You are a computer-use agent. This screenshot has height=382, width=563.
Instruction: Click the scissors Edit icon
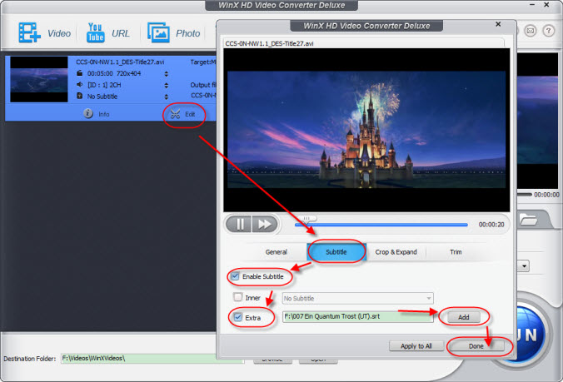pyautogui.click(x=175, y=114)
